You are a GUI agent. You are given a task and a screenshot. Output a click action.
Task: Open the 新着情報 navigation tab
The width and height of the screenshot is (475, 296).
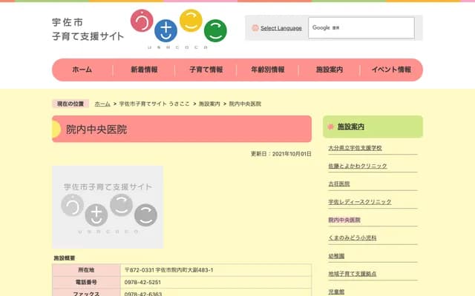144,70
